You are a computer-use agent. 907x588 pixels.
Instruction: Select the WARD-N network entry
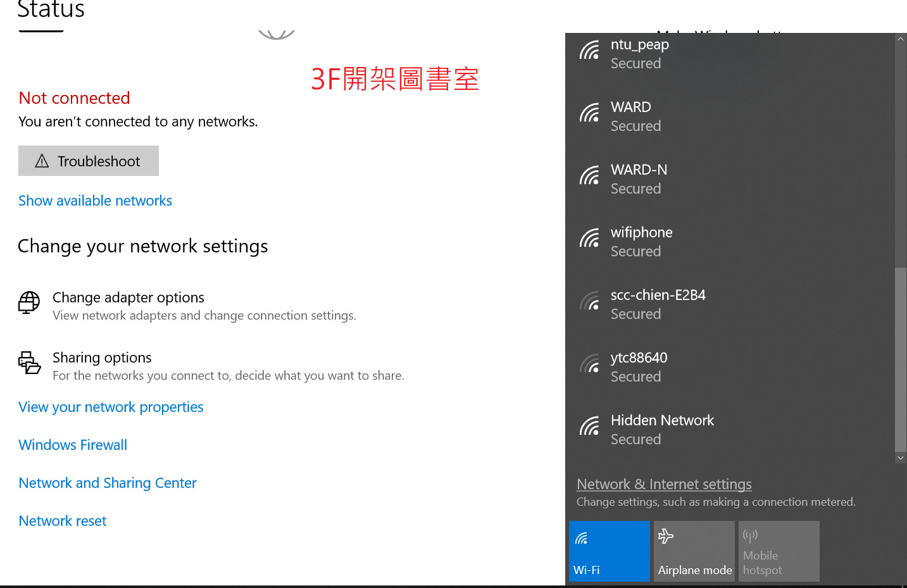728,179
